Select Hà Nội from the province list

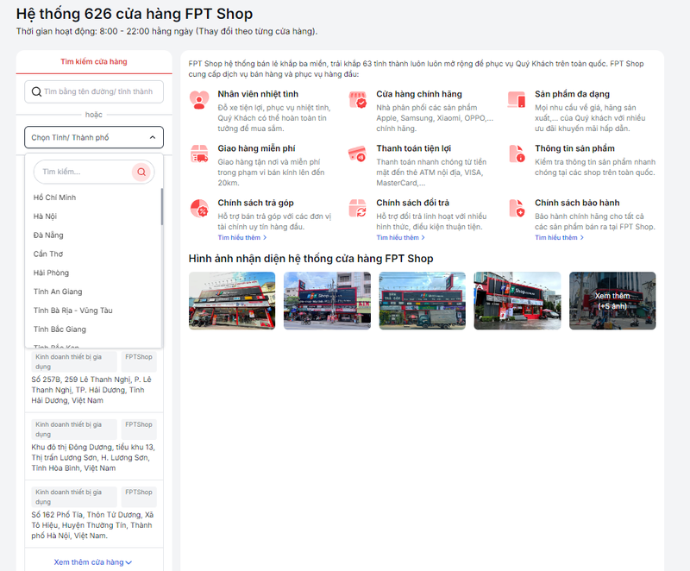pyautogui.click(x=93, y=216)
